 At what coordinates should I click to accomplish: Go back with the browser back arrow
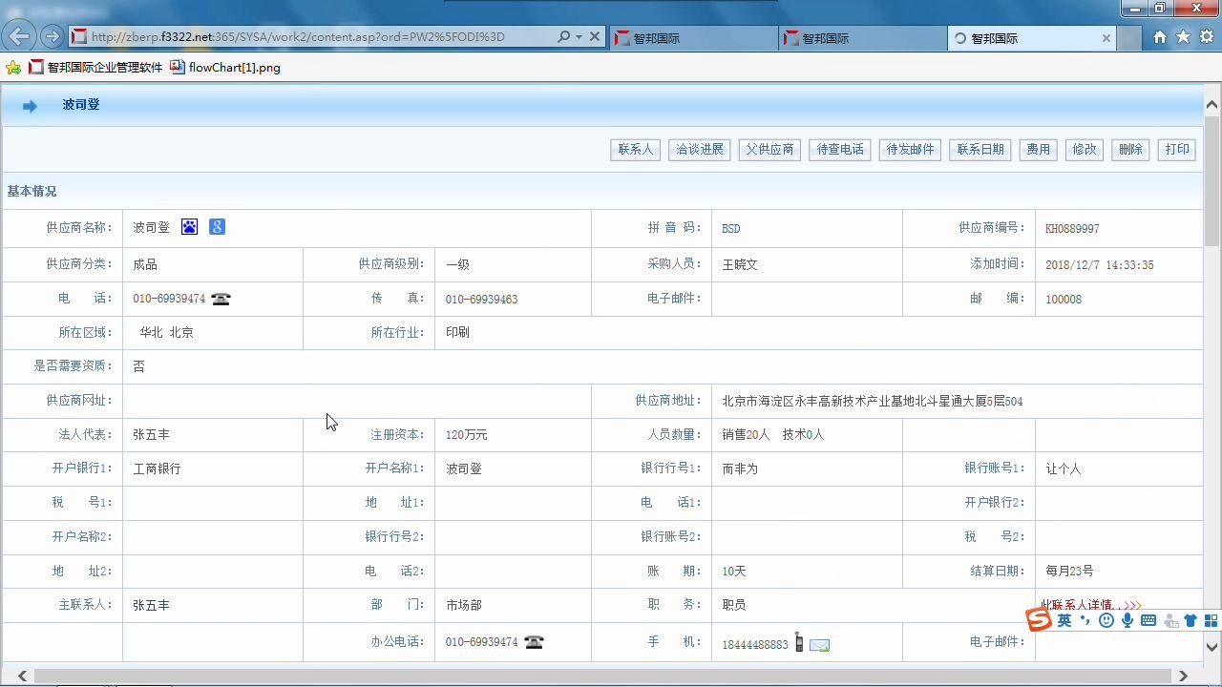pos(19,37)
